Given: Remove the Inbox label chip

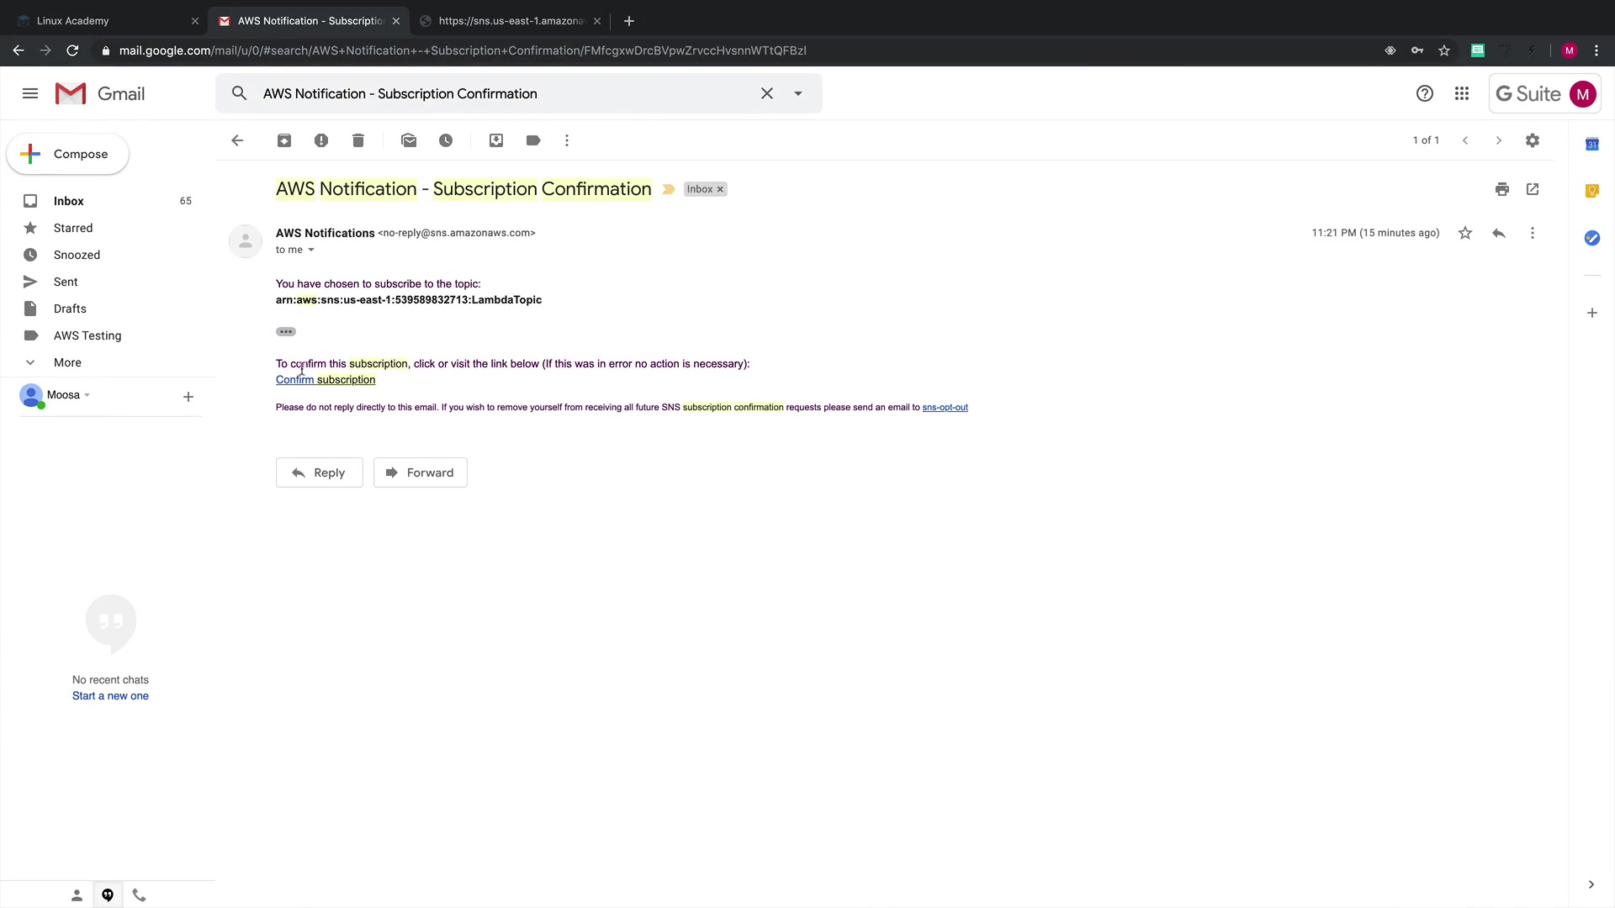Looking at the screenshot, I should 720,189.
